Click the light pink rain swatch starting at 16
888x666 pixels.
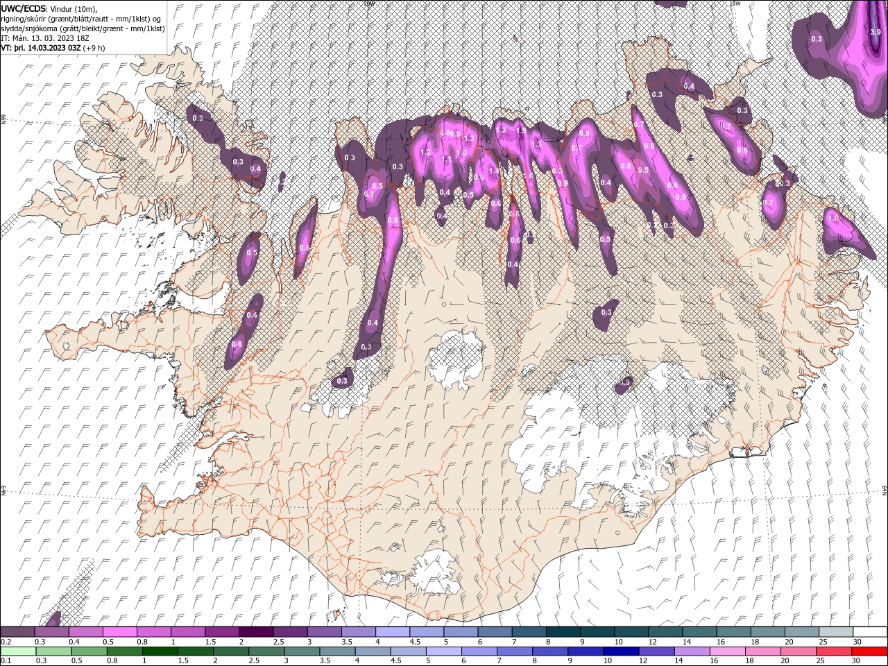tap(728, 651)
